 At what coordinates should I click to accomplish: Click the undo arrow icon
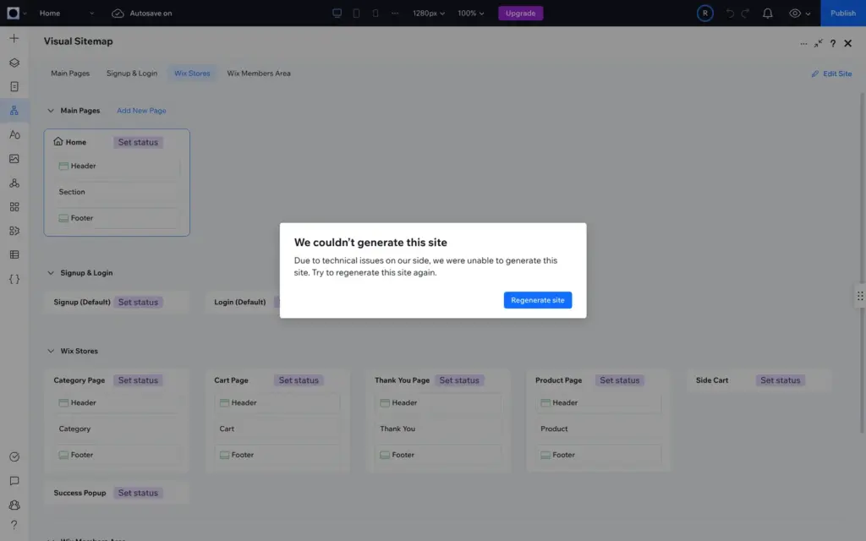[x=730, y=14]
